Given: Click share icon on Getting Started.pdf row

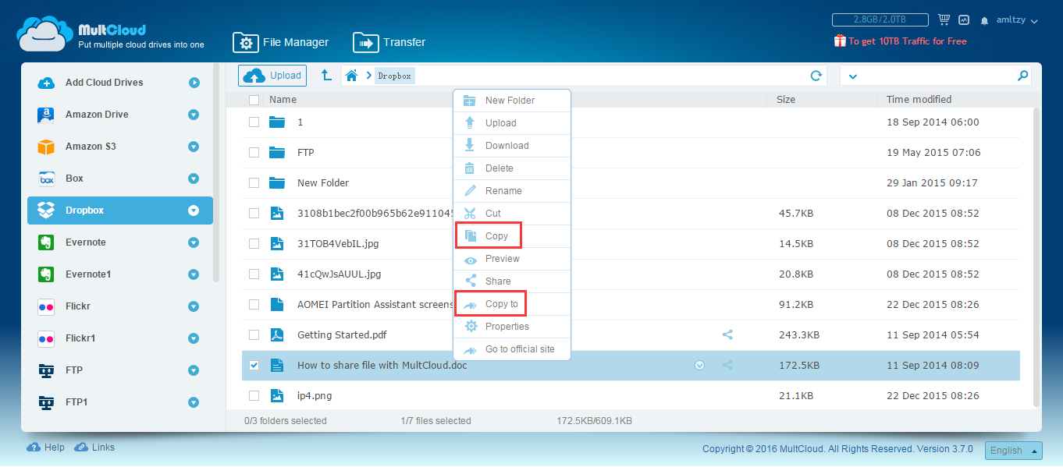Looking at the screenshot, I should coord(727,334).
